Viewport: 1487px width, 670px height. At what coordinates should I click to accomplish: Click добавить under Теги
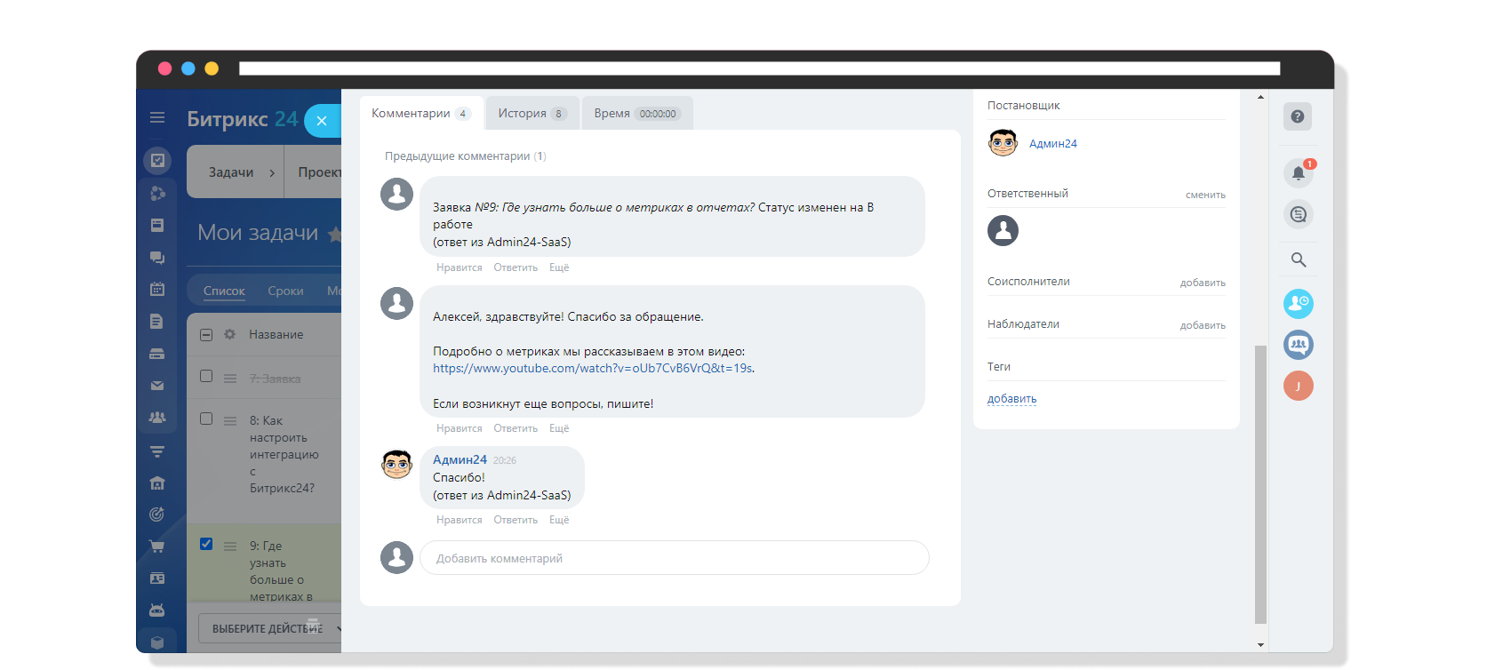point(1011,399)
